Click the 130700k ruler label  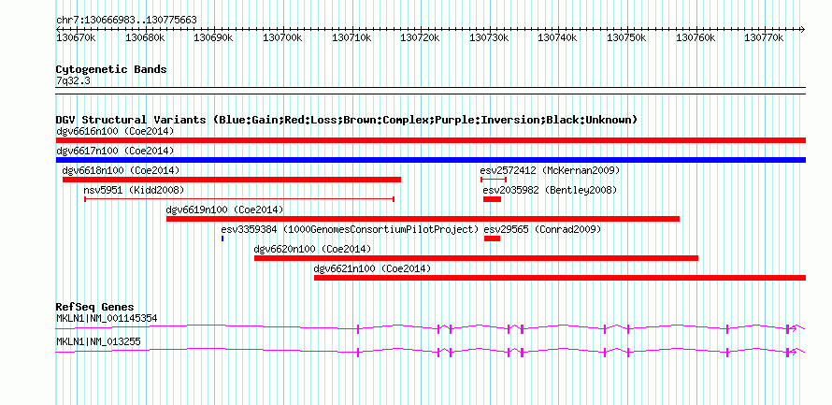pyautogui.click(x=283, y=37)
